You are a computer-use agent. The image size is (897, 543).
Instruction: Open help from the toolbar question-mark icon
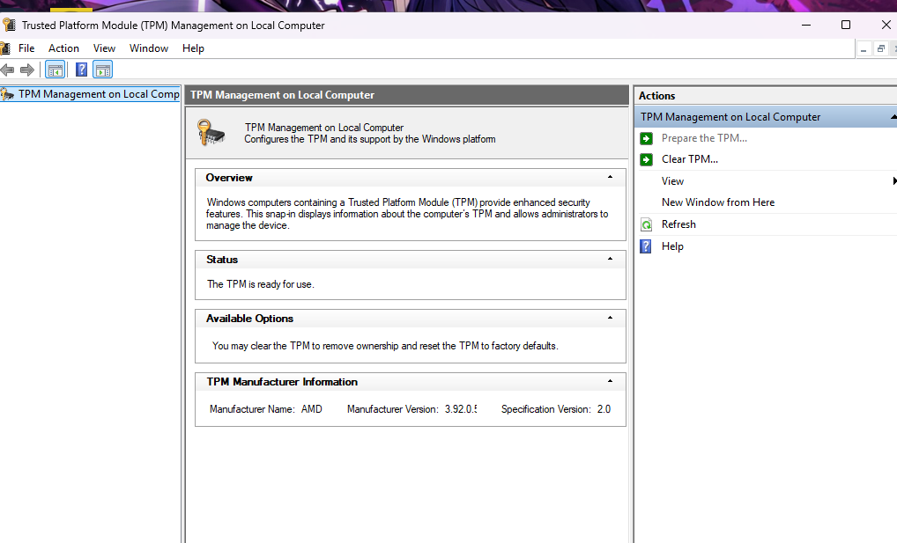(x=82, y=70)
